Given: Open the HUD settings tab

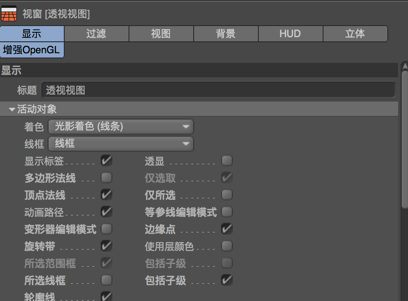Looking at the screenshot, I should pos(290,33).
